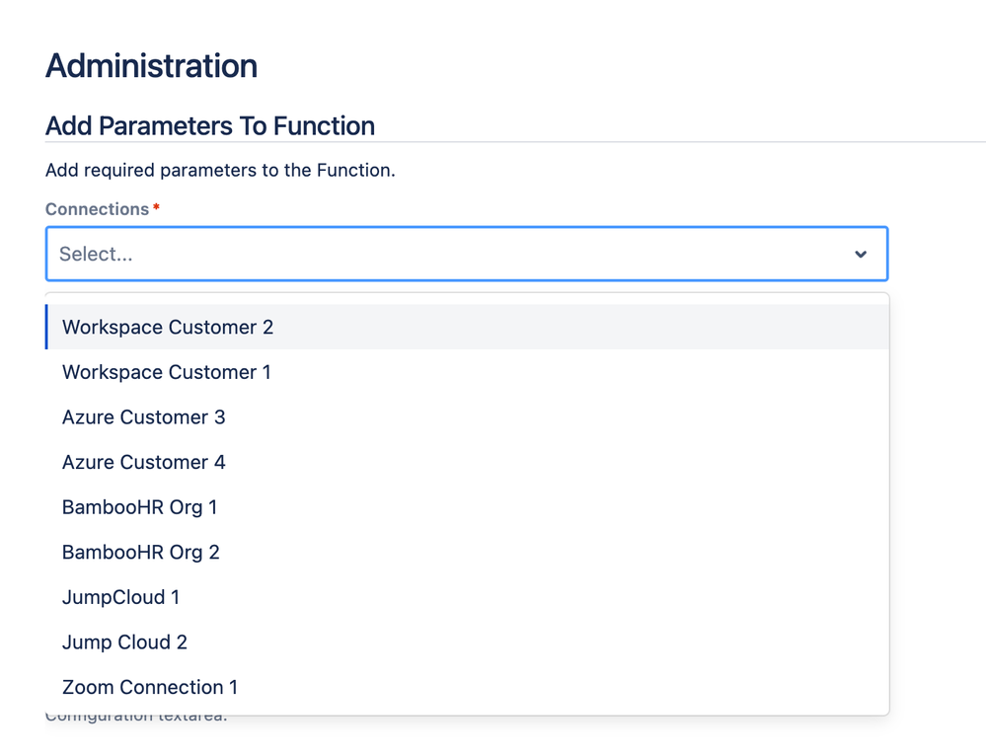Click the highlighted first dropdown option
Screen dimensions: 986x755
tap(168, 327)
